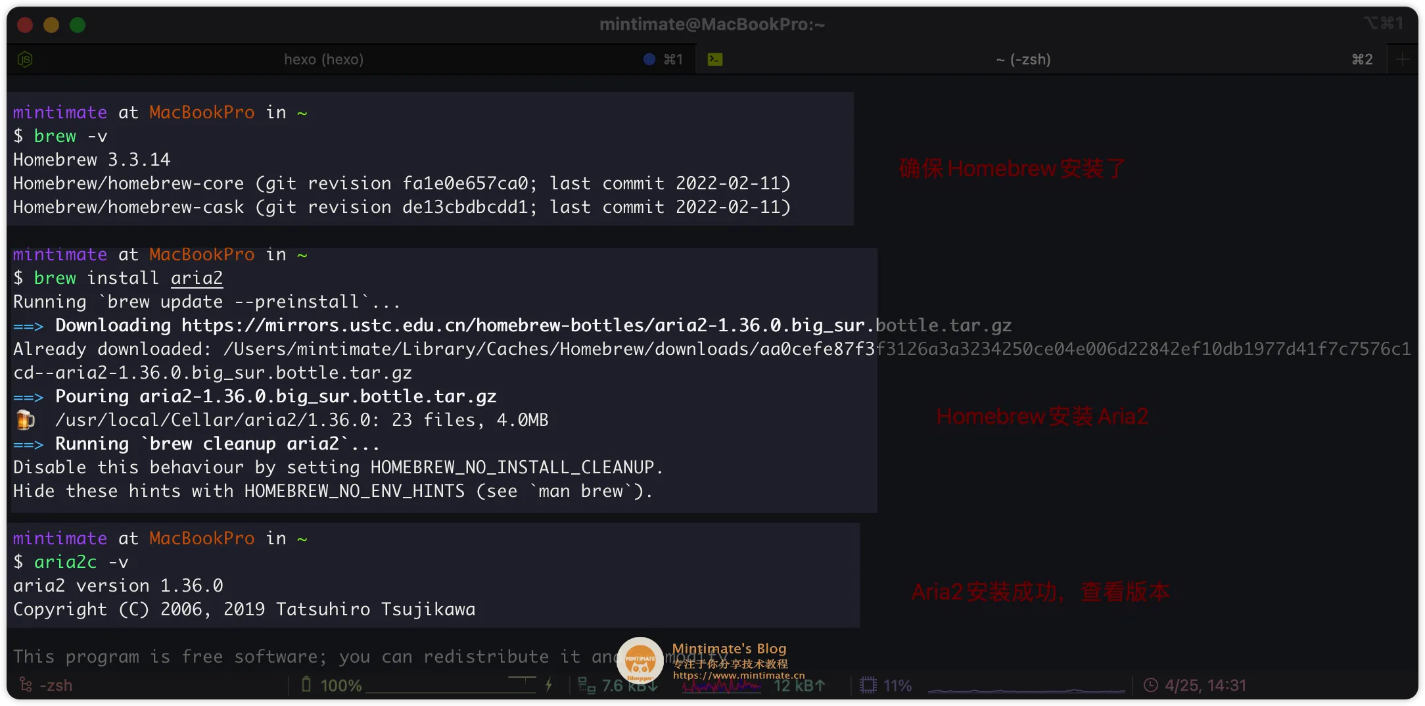
Task: Click the HOMEBREW_NO_INSTALL_CLEANUP hint line
Action: point(339,467)
